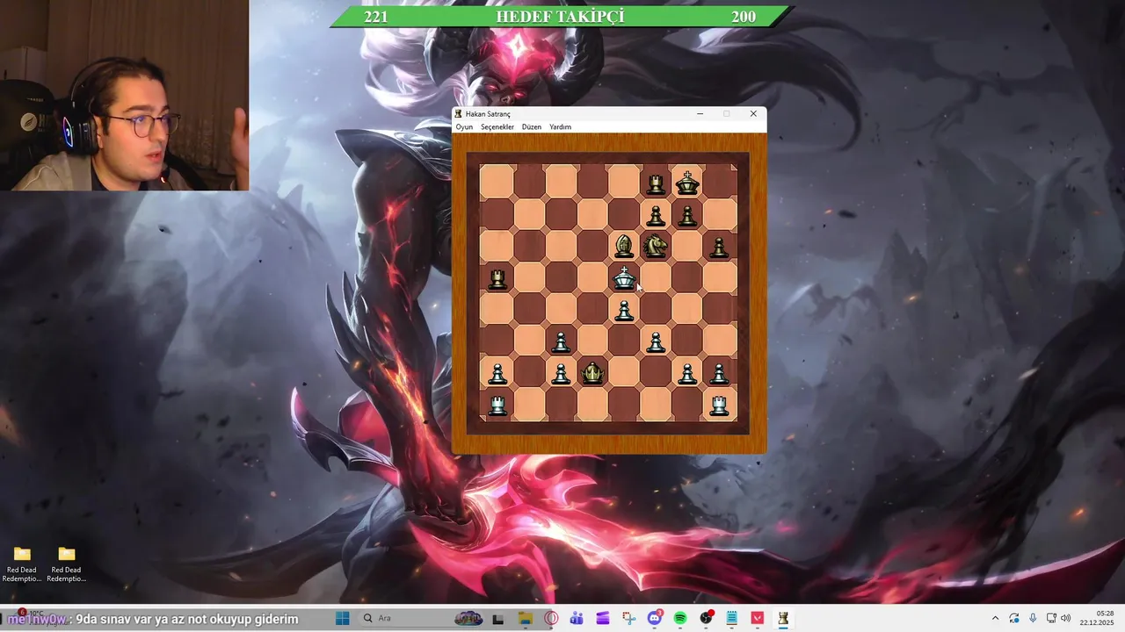Open Spotify from the taskbar
Screen dimensions: 1125x632
point(680,619)
